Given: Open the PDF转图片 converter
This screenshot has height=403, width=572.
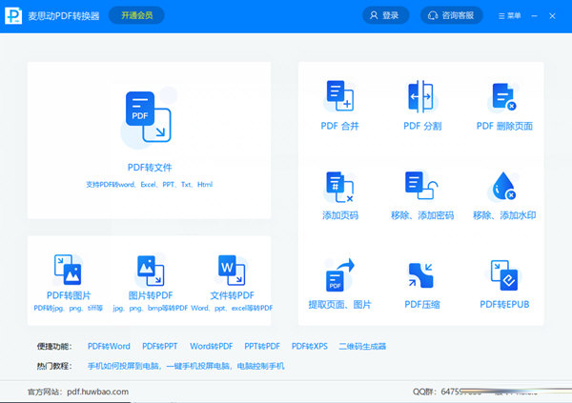Looking at the screenshot, I should (69, 270).
